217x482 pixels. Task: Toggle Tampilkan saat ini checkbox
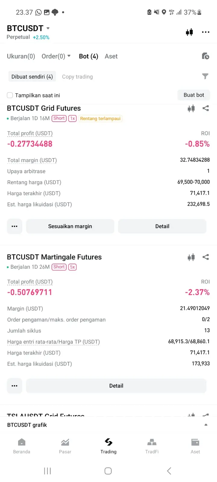coord(10,95)
